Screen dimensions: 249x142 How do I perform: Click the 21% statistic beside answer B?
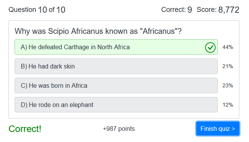pyautogui.click(x=227, y=67)
